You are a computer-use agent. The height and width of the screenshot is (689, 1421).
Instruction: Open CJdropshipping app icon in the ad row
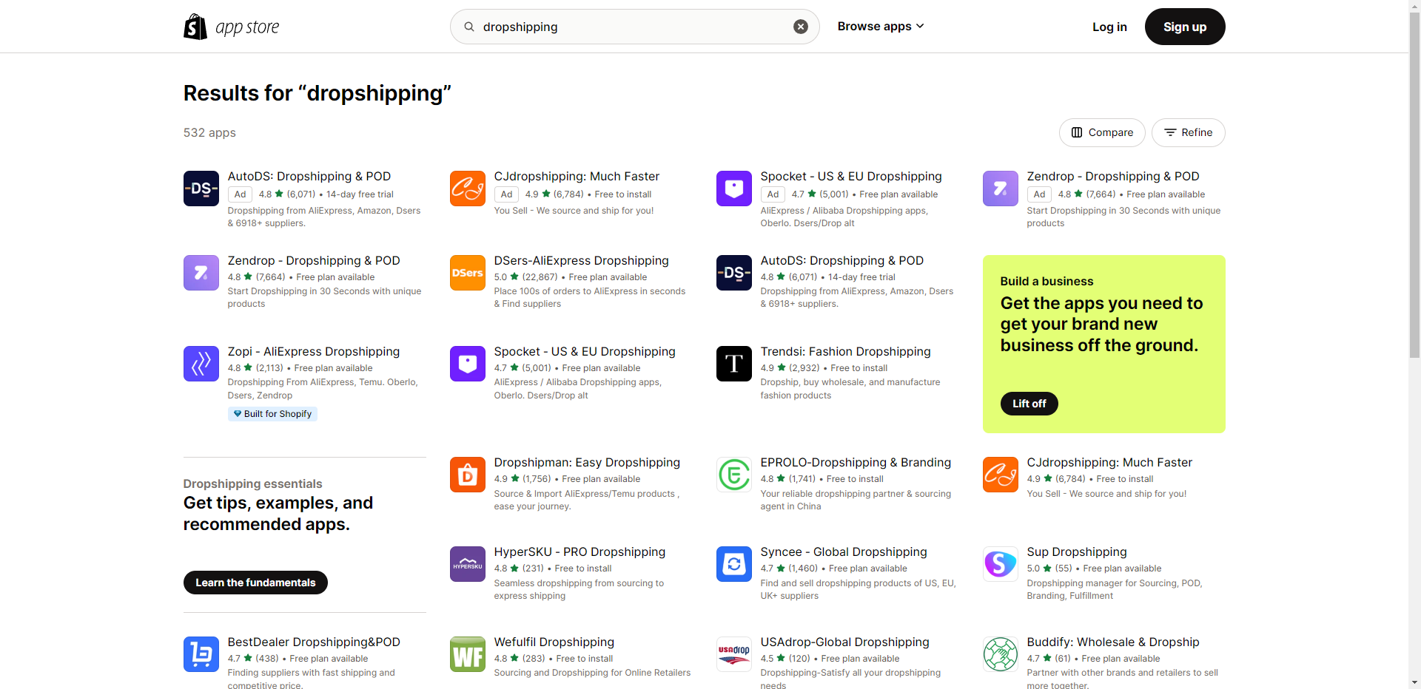pos(468,189)
